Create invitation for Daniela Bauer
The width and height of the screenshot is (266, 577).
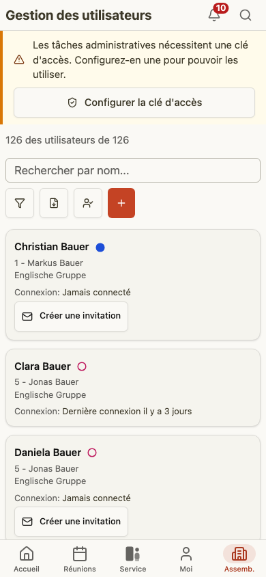[x=71, y=522]
